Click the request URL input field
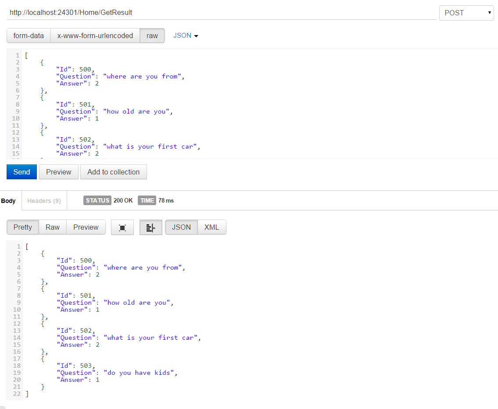 (x=219, y=13)
